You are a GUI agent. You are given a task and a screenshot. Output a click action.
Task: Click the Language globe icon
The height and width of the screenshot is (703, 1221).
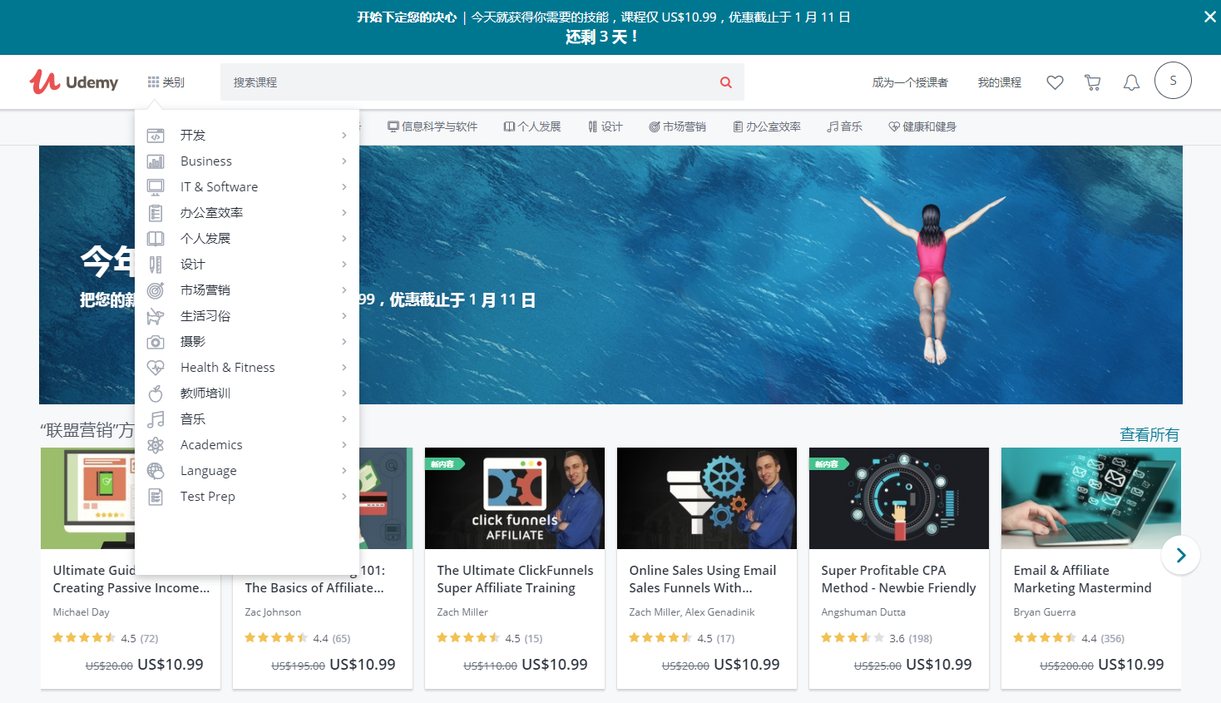[x=156, y=471]
